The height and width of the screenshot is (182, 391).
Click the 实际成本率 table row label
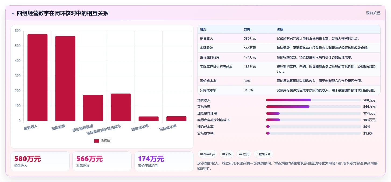208,90
